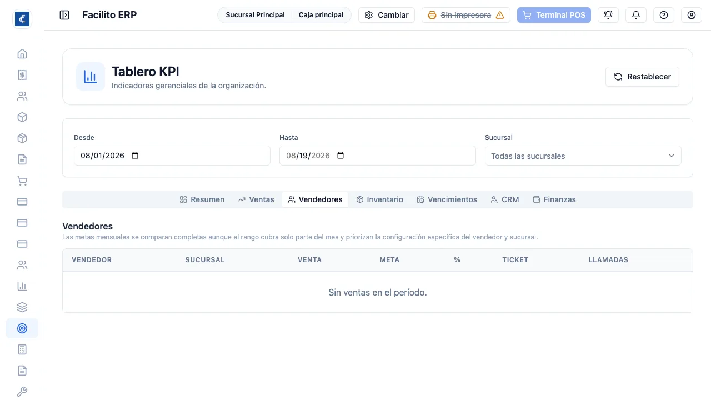Select the Vencimientos tab

447,199
